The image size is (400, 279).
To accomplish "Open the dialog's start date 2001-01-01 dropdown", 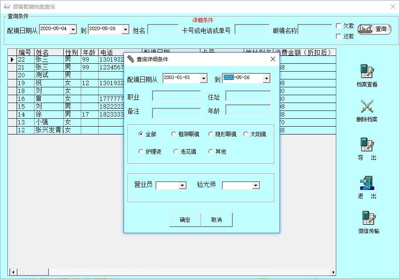I will point(203,79).
